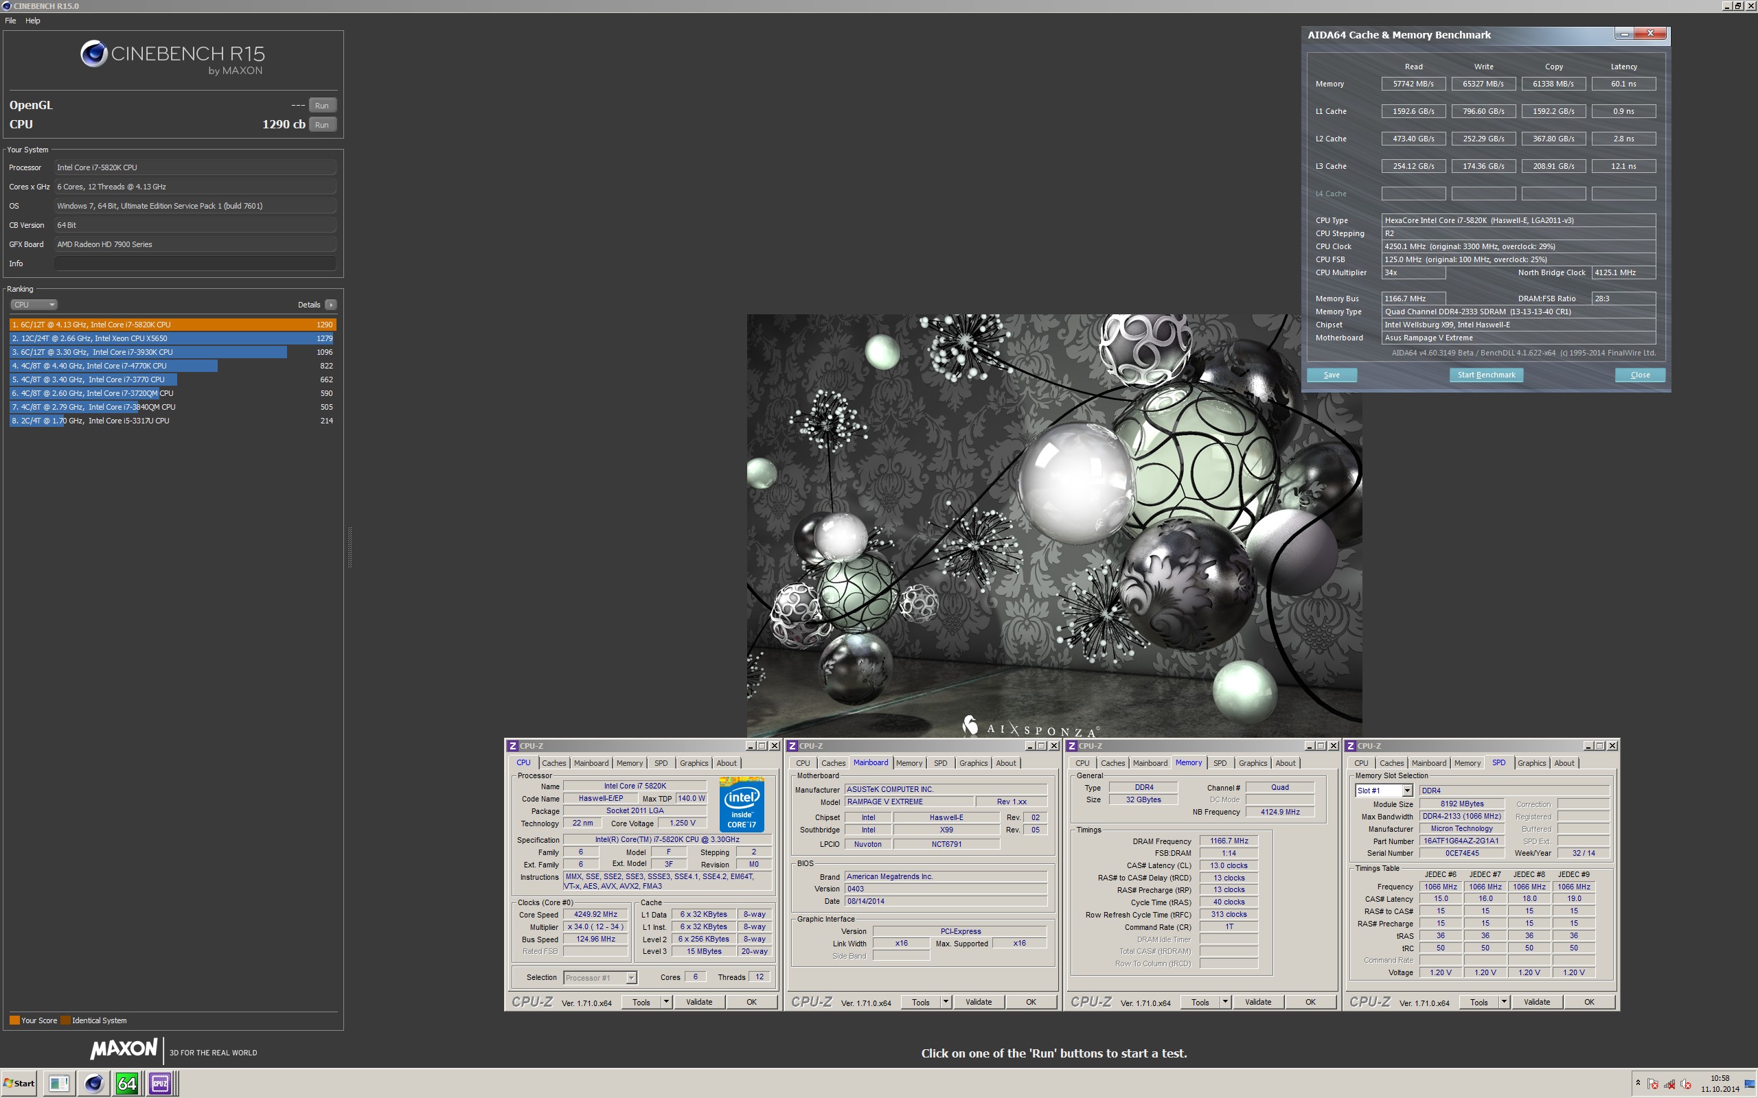The height and width of the screenshot is (1098, 1758).
Task: Show hidden tray icons arrow
Action: pyautogui.click(x=1637, y=1084)
